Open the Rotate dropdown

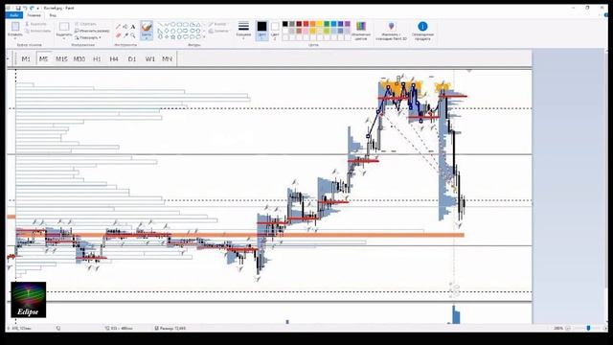tap(87, 37)
